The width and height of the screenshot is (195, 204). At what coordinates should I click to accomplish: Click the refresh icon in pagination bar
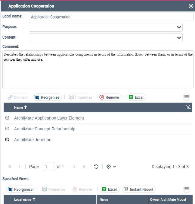96,167
